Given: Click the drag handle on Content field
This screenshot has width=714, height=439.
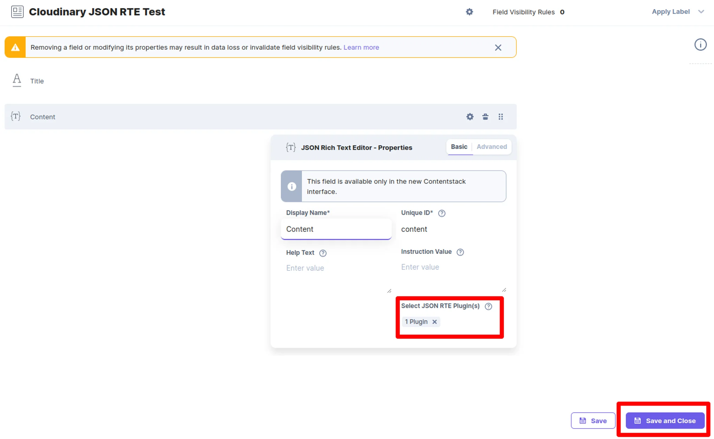Looking at the screenshot, I should (501, 117).
